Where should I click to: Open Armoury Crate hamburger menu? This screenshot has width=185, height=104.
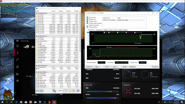[17, 46]
